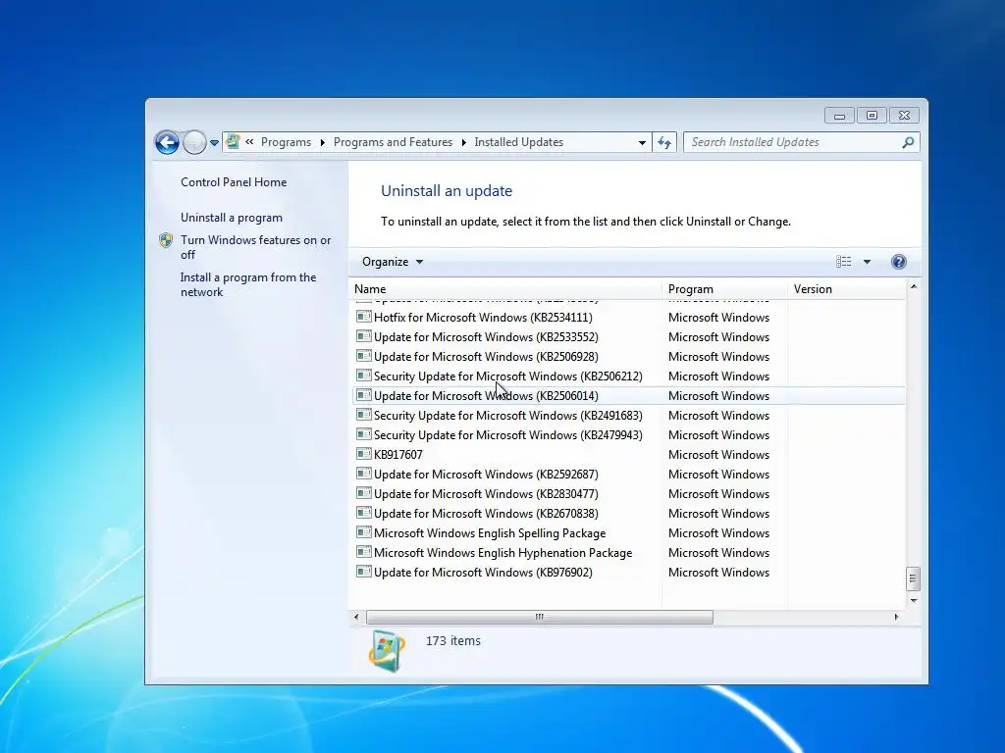1005x753 pixels.
Task: Click the greyed Forward navigation arrow
Action: [x=194, y=142]
